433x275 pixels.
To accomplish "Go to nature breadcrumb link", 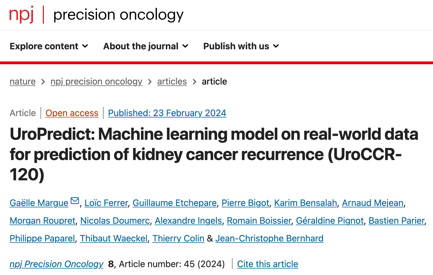I will (x=23, y=81).
